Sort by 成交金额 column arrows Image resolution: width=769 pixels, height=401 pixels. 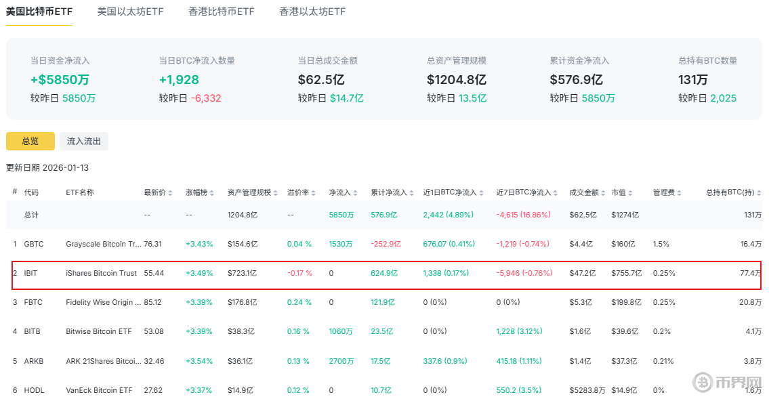(603, 193)
